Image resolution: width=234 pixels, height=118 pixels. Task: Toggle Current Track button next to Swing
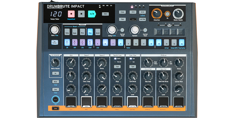click(x=122, y=30)
